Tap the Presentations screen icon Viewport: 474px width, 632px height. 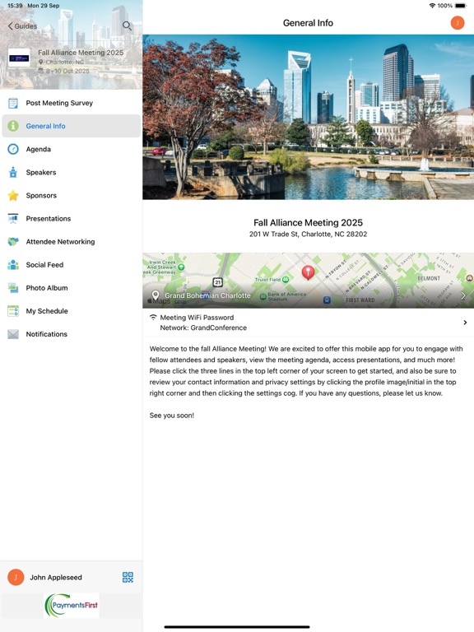(13, 218)
